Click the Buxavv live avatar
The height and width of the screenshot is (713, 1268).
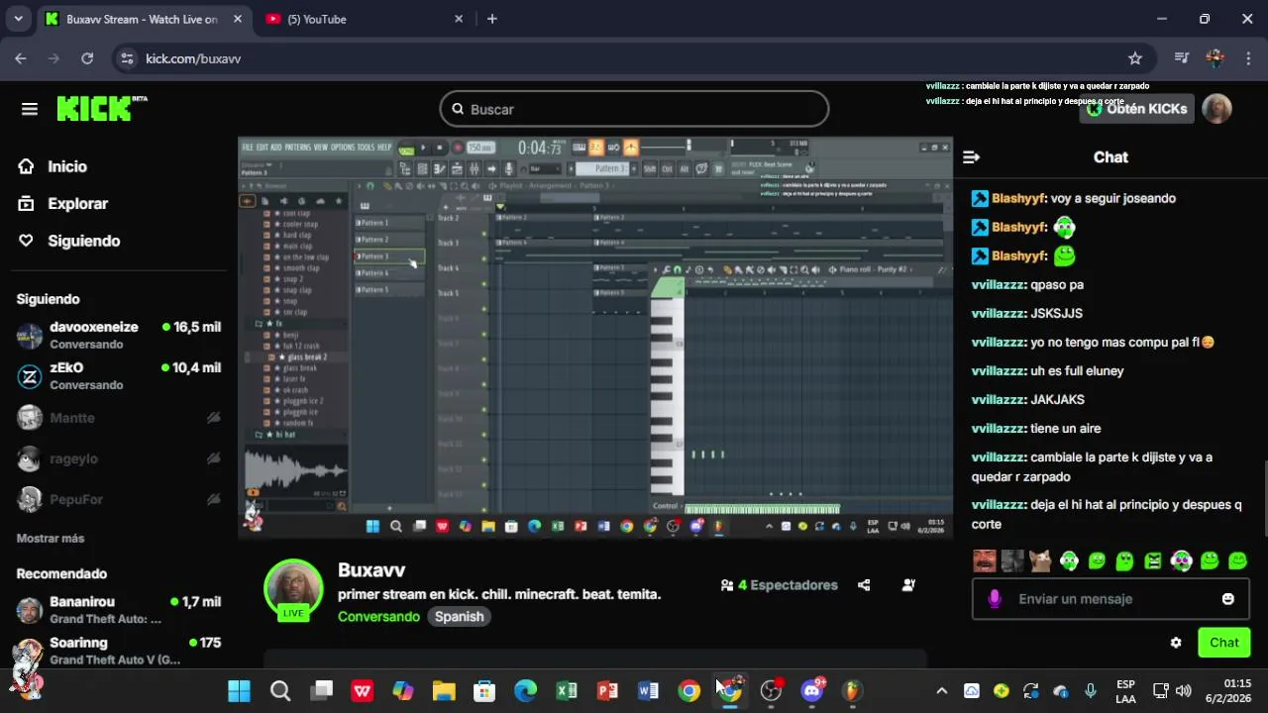click(x=293, y=588)
